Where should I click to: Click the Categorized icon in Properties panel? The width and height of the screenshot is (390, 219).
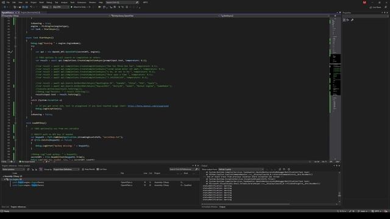click(x=344, y=20)
